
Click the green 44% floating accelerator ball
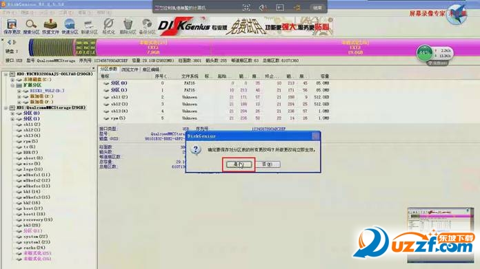click(x=425, y=52)
